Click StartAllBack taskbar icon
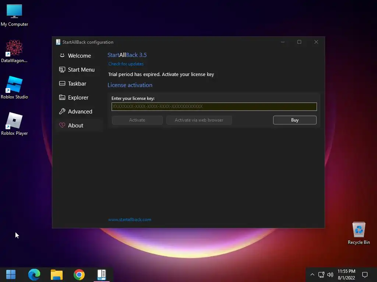Image resolution: width=377 pixels, height=282 pixels. (102, 275)
